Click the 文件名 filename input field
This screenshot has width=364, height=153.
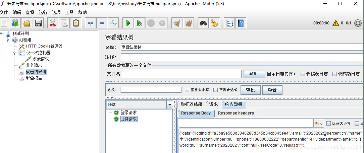tap(182, 74)
